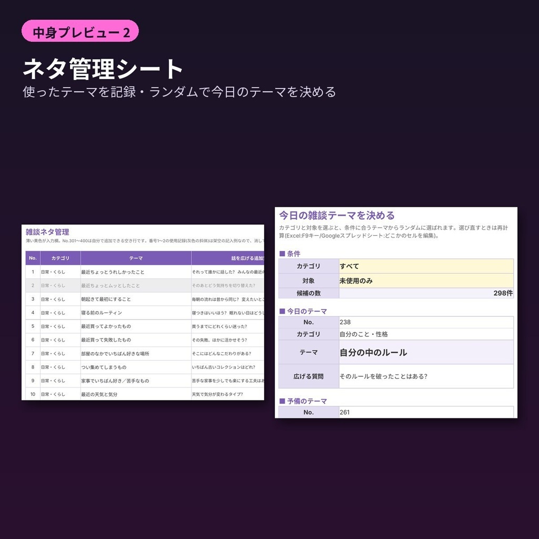Click the theme 最近ちょっとうれしかったこと
539x539 pixels.
[x=113, y=272]
